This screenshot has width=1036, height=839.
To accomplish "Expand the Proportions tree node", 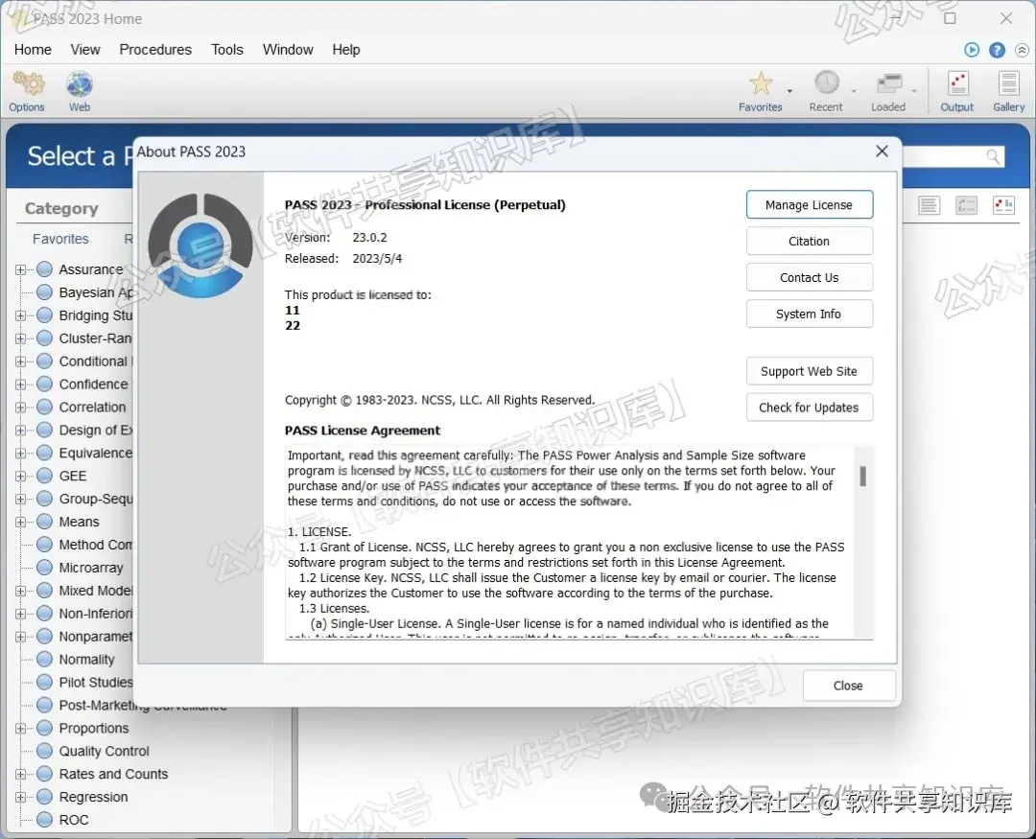I will 20,729.
